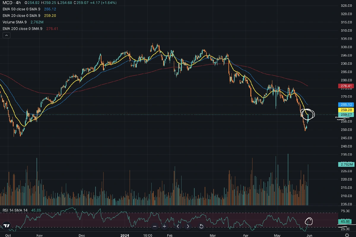Click the close price C259.07 in header
The height and width of the screenshot is (237, 356).
pos(81,3)
